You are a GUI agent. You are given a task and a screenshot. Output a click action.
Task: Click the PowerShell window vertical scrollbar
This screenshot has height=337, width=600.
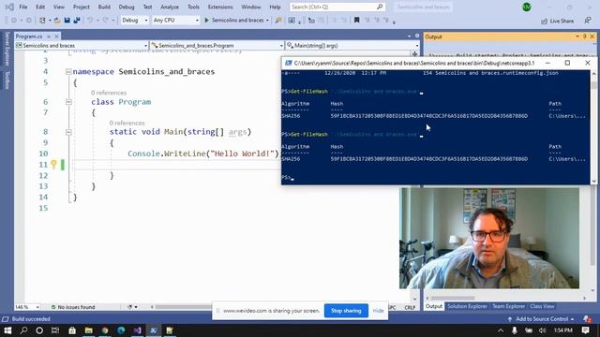593,127
